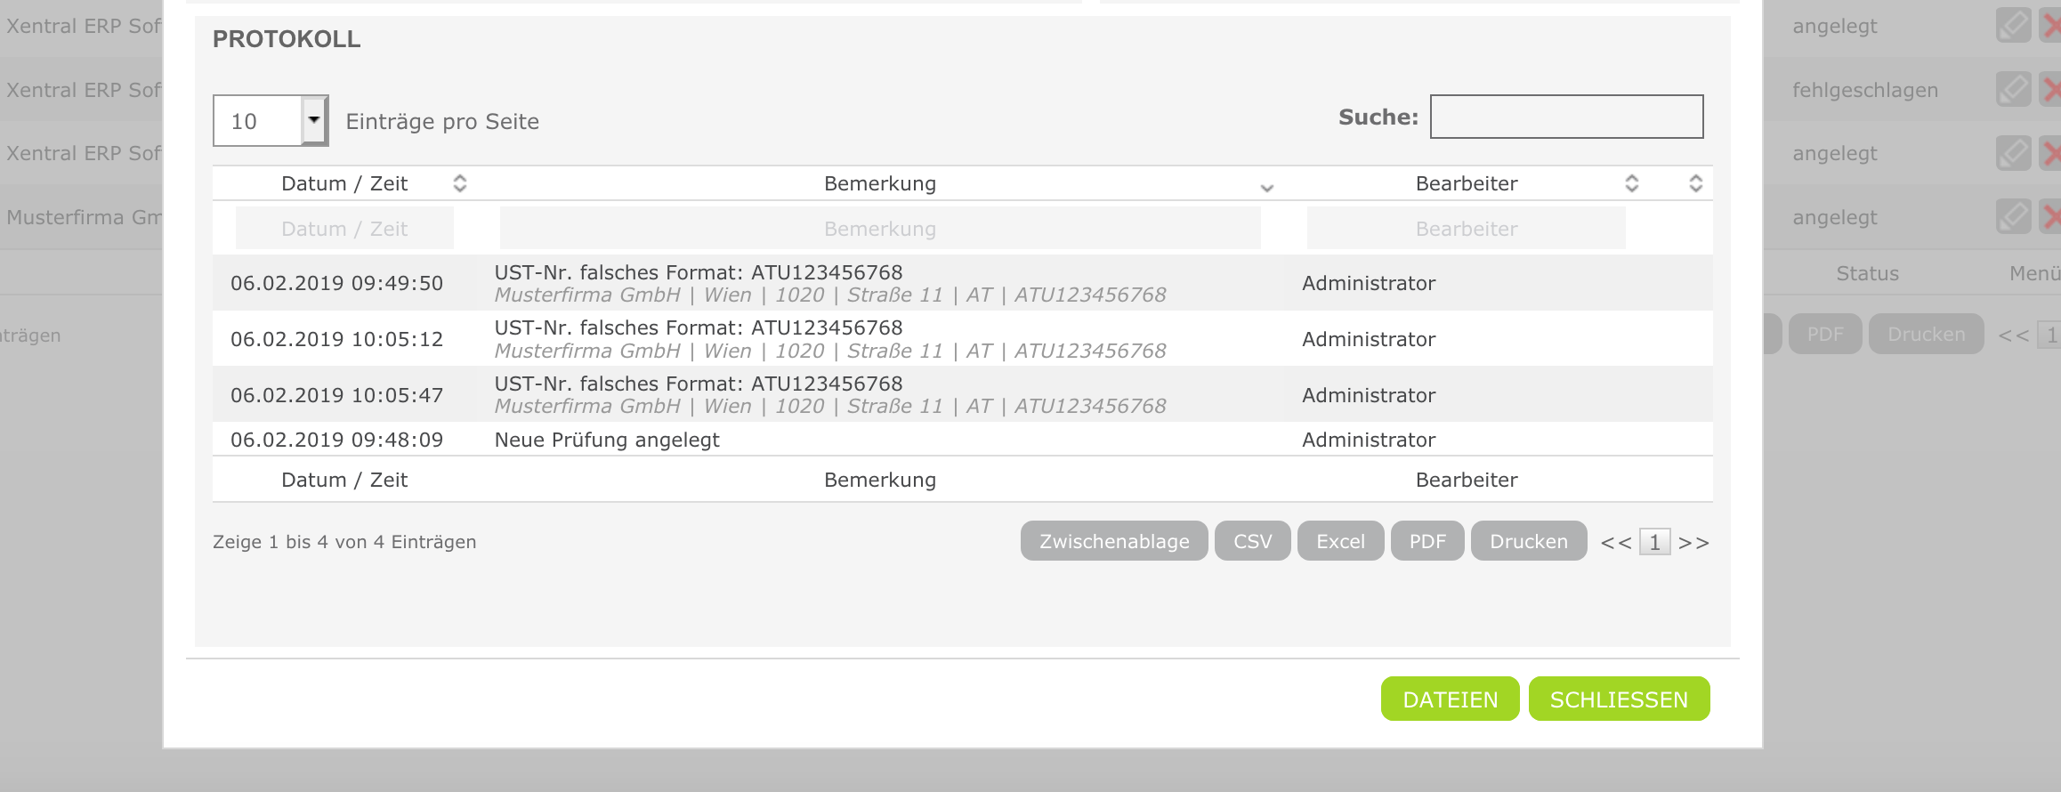The image size is (2061, 792).
Task: Click the Suche search field
Action: click(x=1566, y=117)
